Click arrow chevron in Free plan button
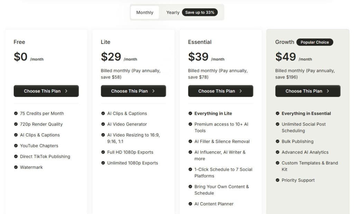Screen dimensions: 354x214 pos(66,91)
